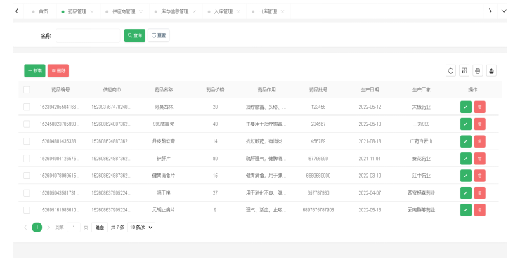The height and width of the screenshot is (262, 520).
Task: Click the 广药白云山 manufacturer cell
Action: click(421, 141)
